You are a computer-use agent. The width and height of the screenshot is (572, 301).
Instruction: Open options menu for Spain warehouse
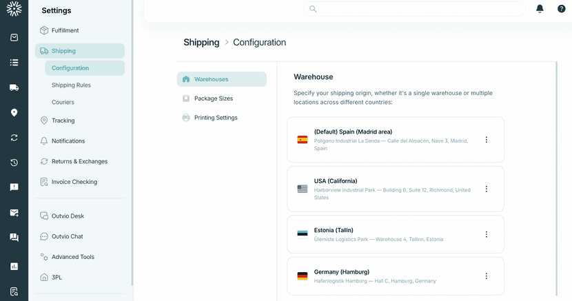tap(486, 140)
